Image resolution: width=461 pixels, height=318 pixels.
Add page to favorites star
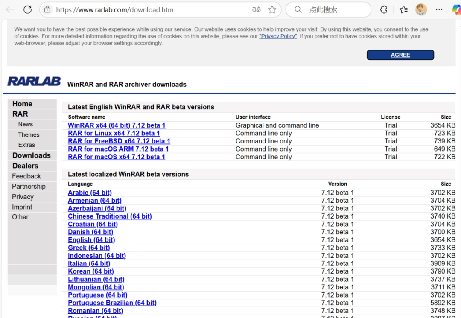(x=272, y=9)
